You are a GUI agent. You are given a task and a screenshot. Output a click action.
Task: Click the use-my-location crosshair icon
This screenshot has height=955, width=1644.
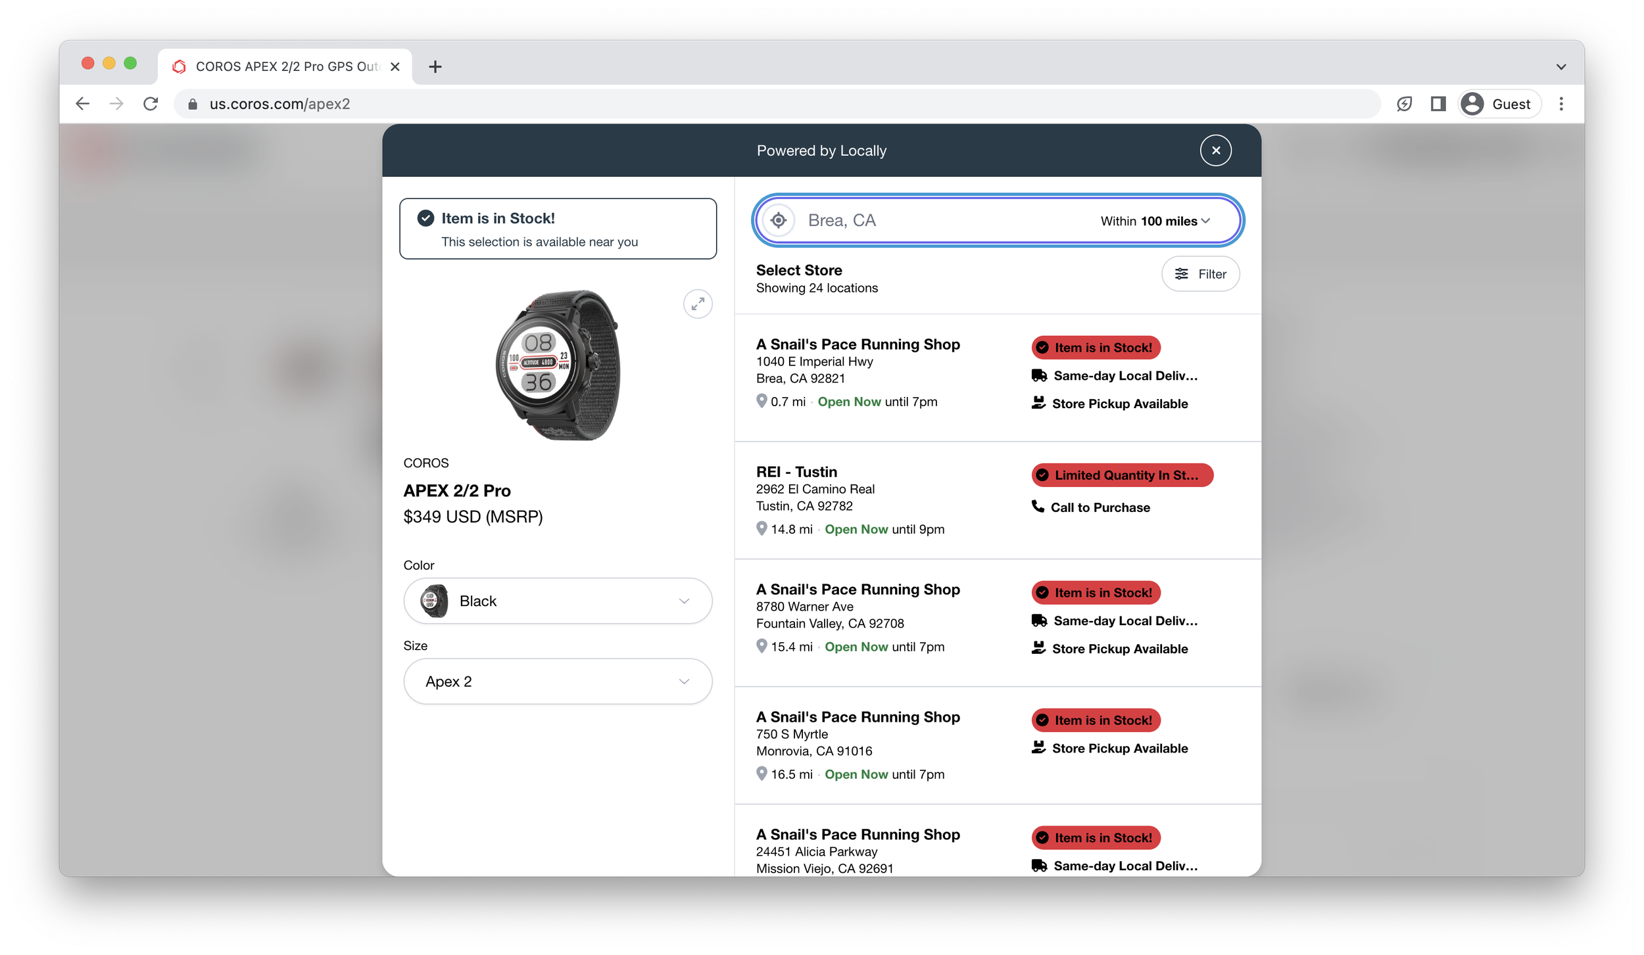pyautogui.click(x=778, y=220)
